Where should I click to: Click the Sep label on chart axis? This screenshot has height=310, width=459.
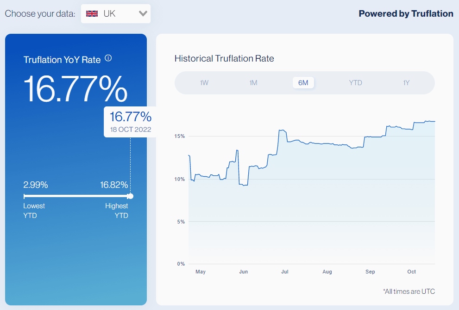(x=370, y=272)
